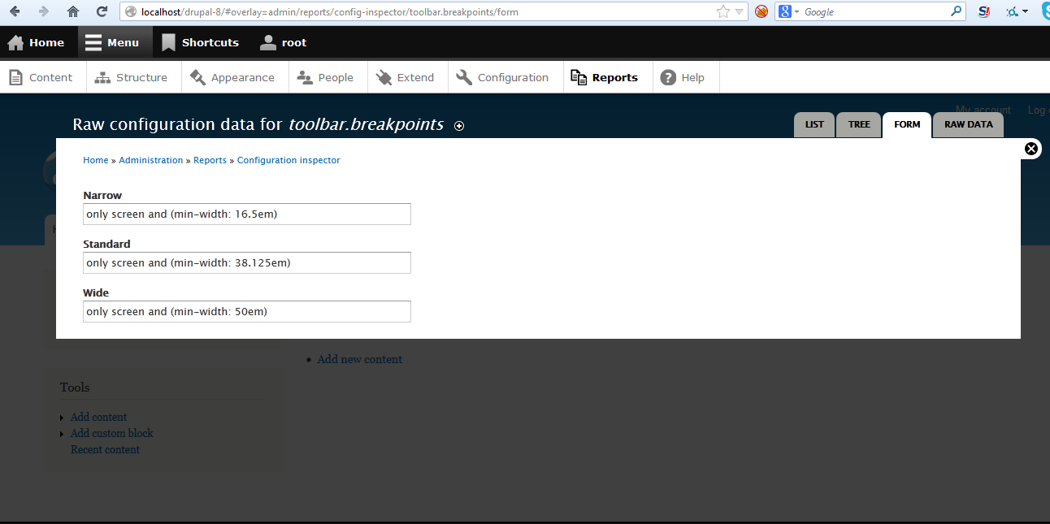The height and width of the screenshot is (524, 1050).
Task: Click Add custom block link
Action: point(112,433)
